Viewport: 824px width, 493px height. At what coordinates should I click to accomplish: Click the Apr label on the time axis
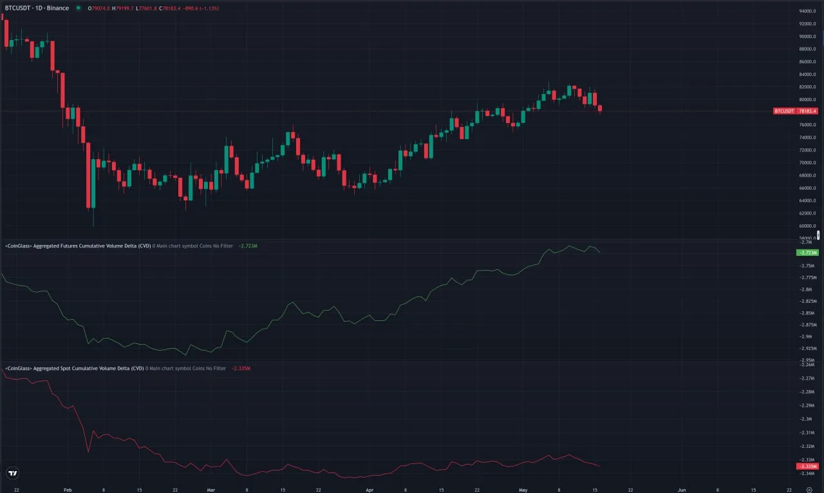click(370, 490)
